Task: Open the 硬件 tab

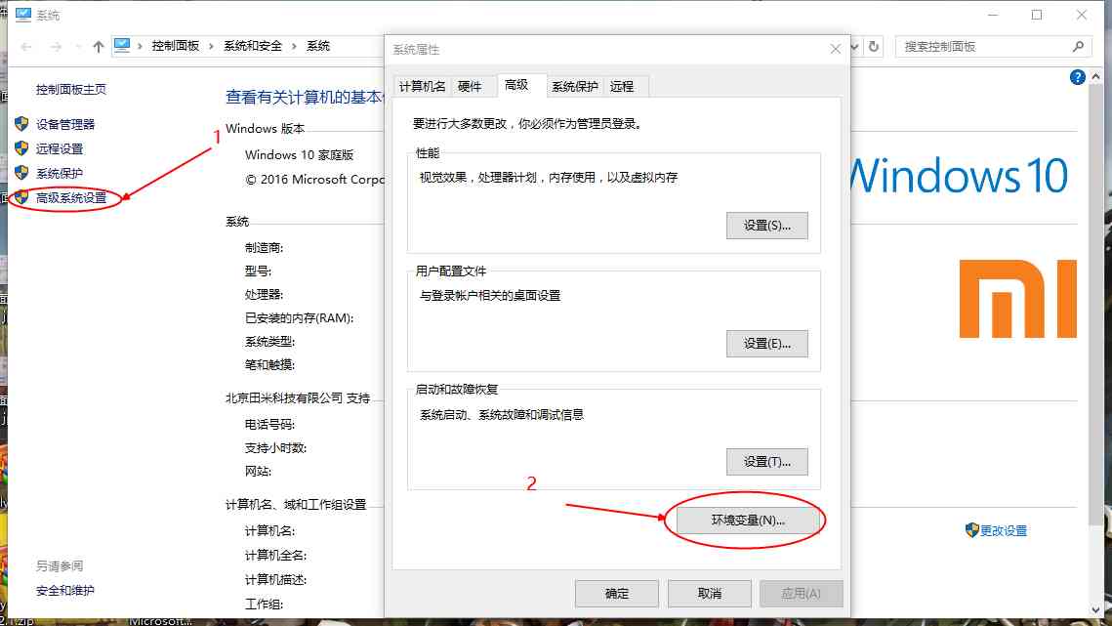Action: tap(470, 87)
